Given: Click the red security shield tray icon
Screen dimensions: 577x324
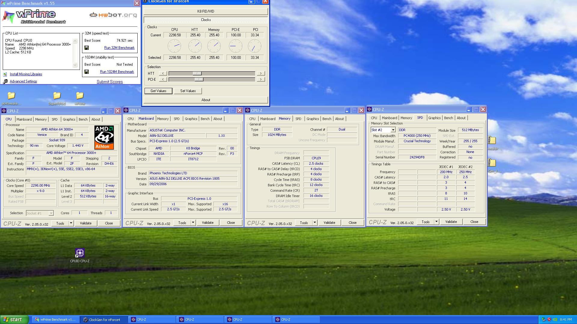Looking at the screenshot, I should tap(549, 319).
